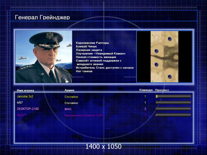Click General Granger's portrait image
This screenshot has width=207, height=155.
(44, 57)
